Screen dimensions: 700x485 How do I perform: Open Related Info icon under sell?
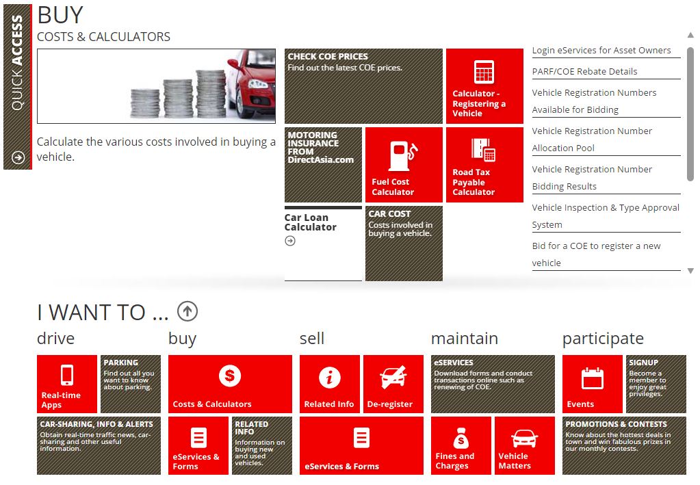329,378
